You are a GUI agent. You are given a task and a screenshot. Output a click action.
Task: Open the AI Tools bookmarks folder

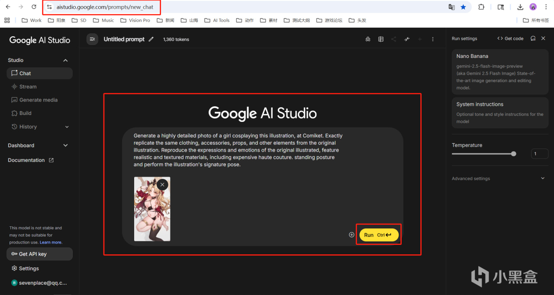tap(217, 20)
